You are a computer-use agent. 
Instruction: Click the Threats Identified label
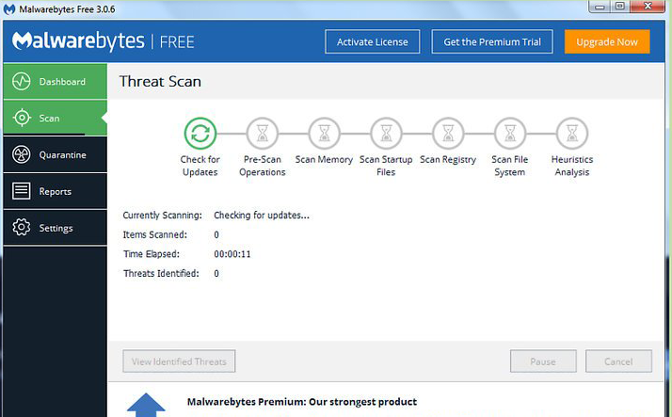[161, 273]
